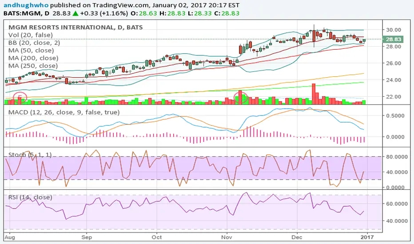Screen dimensions: 414x244
Task: Click the 22.00 price axis label
Action: (394, 97)
